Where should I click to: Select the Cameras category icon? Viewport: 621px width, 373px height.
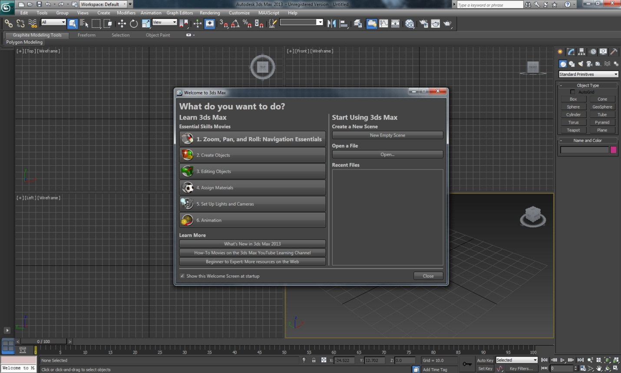589,64
